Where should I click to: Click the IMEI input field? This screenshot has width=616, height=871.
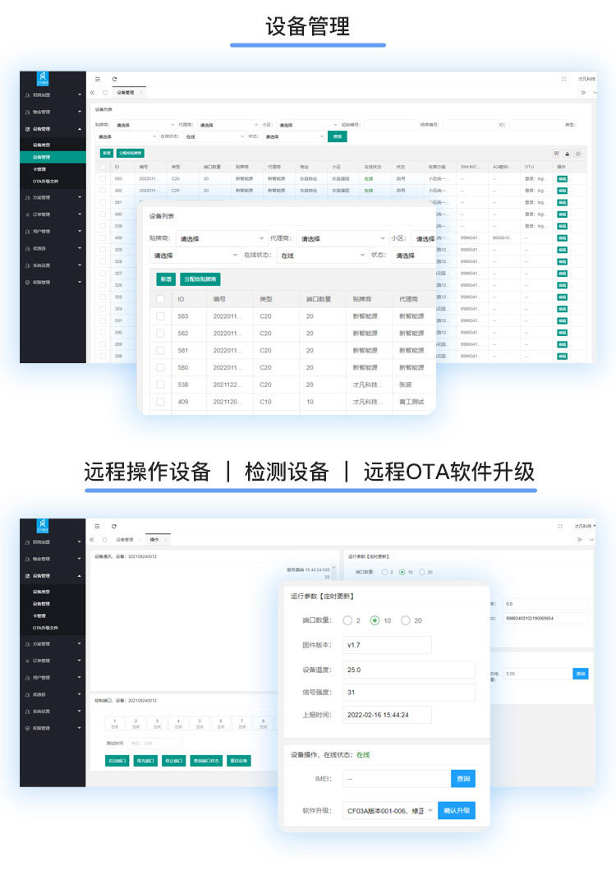click(397, 779)
